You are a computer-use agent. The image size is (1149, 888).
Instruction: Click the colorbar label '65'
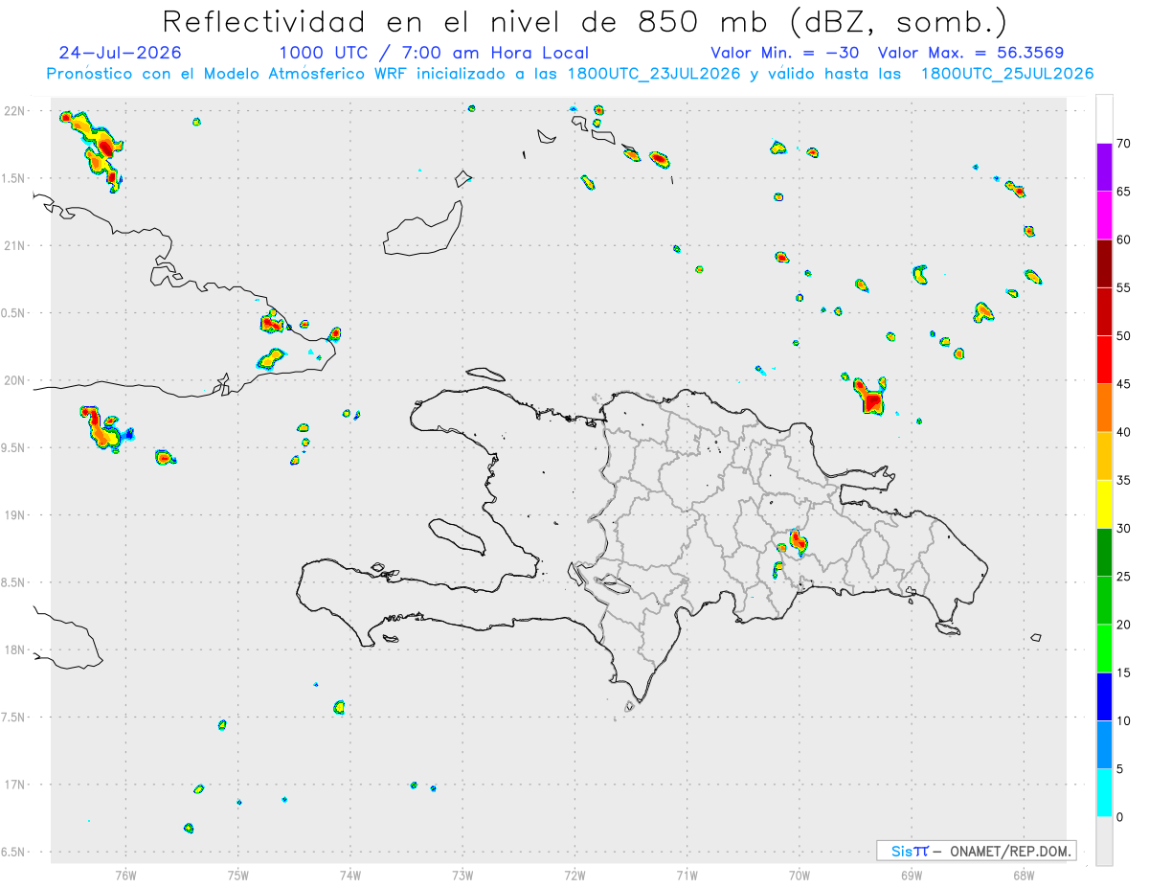pos(1124,192)
